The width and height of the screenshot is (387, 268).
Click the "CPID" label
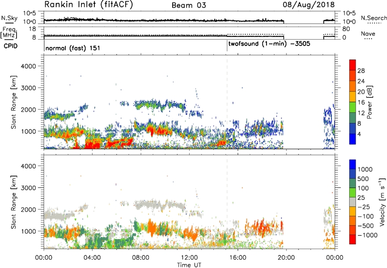point(11,46)
